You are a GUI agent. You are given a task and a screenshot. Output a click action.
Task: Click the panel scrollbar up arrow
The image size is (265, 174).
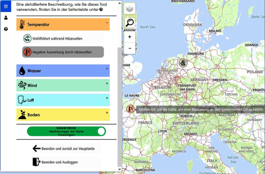[x=120, y=3]
